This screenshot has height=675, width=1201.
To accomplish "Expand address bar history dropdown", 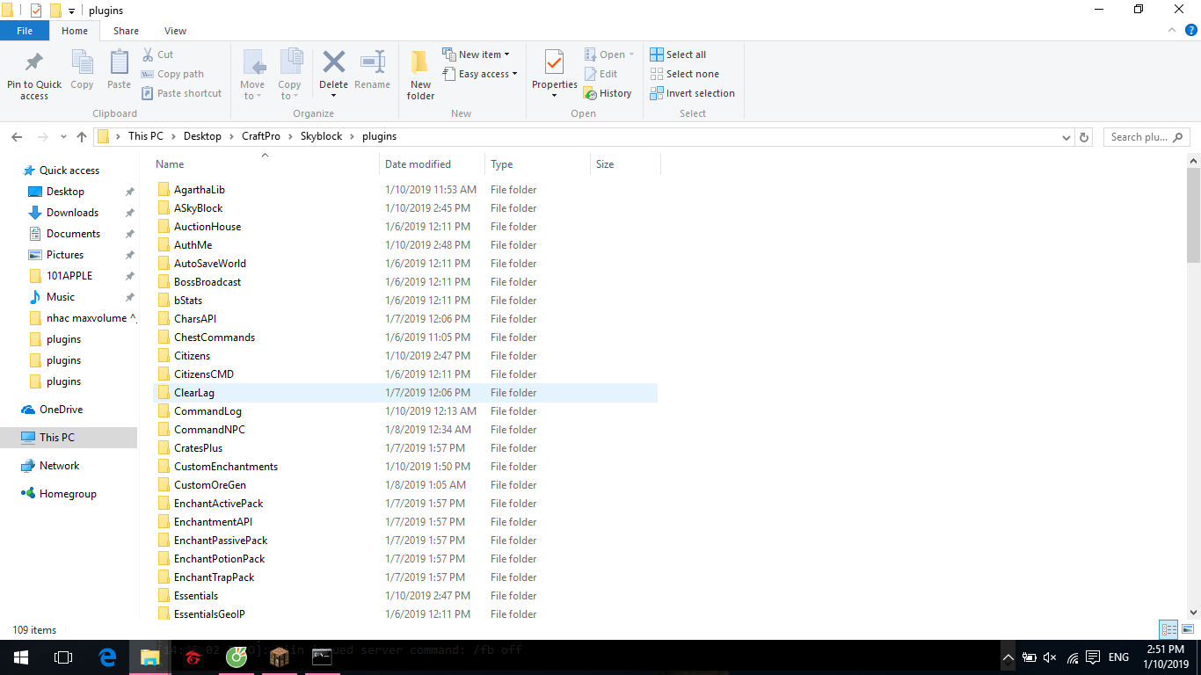I will [1066, 137].
